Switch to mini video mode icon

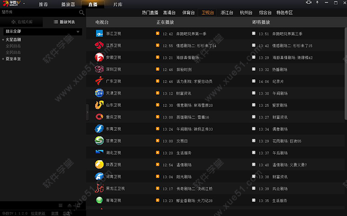click(x=309, y=3)
